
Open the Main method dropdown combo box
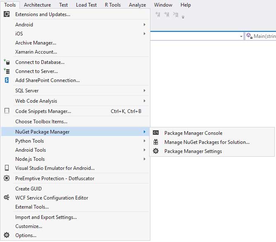[261, 36]
